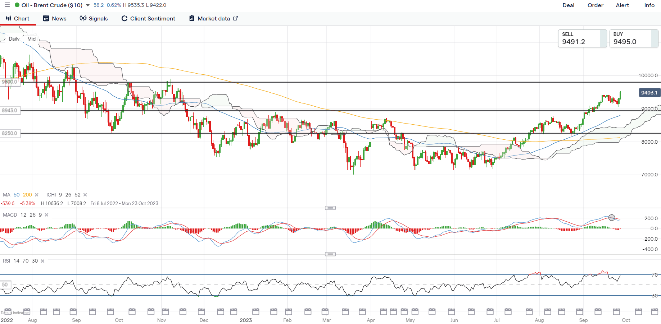Click the RSI 50 midline label
The width and height of the screenshot is (661, 324).
click(5, 284)
